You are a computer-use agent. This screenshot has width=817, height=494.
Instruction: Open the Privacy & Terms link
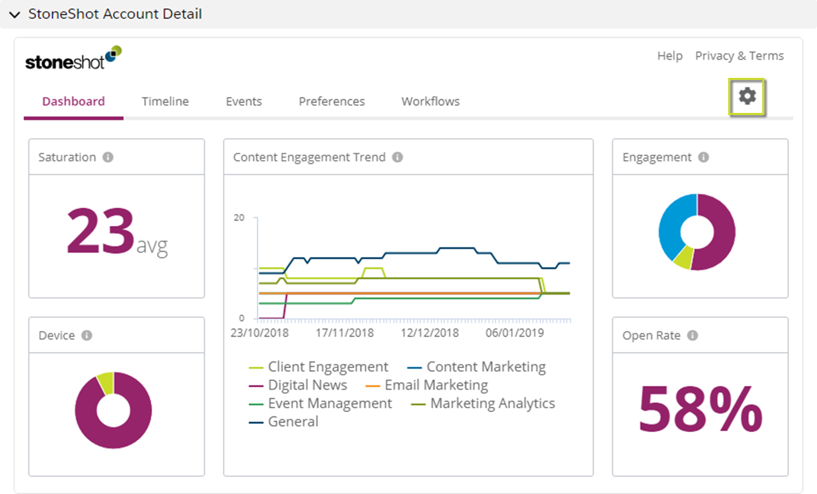tap(739, 56)
